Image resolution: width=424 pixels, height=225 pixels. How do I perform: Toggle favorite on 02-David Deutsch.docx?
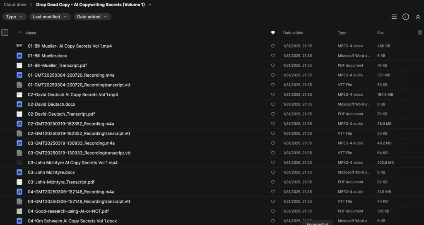point(273,104)
